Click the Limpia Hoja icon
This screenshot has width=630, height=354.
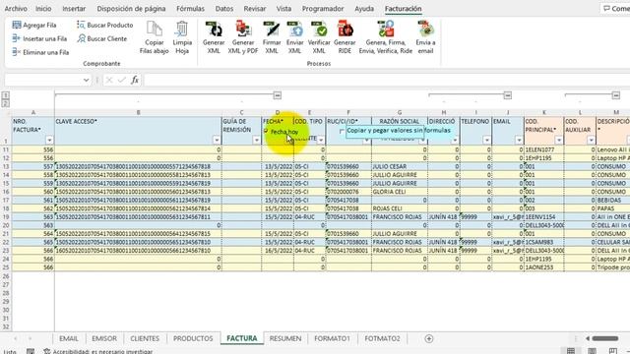point(182,29)
